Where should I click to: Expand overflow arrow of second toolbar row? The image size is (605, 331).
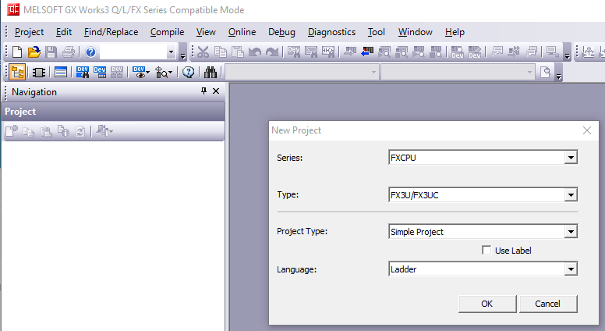559,74
